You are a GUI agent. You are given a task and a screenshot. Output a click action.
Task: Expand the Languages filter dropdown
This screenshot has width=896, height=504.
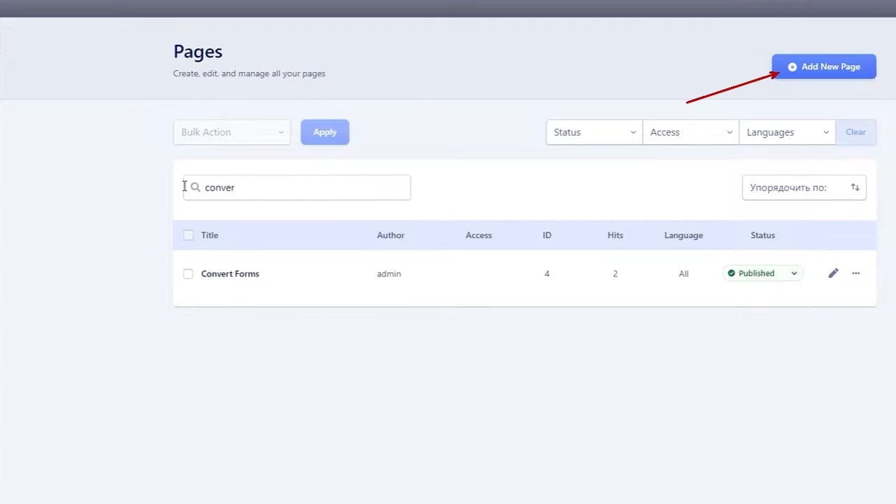coord(787,132)
